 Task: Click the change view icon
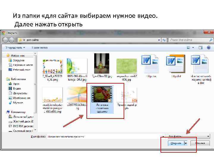pyautogui.click(x=188, y=47)
